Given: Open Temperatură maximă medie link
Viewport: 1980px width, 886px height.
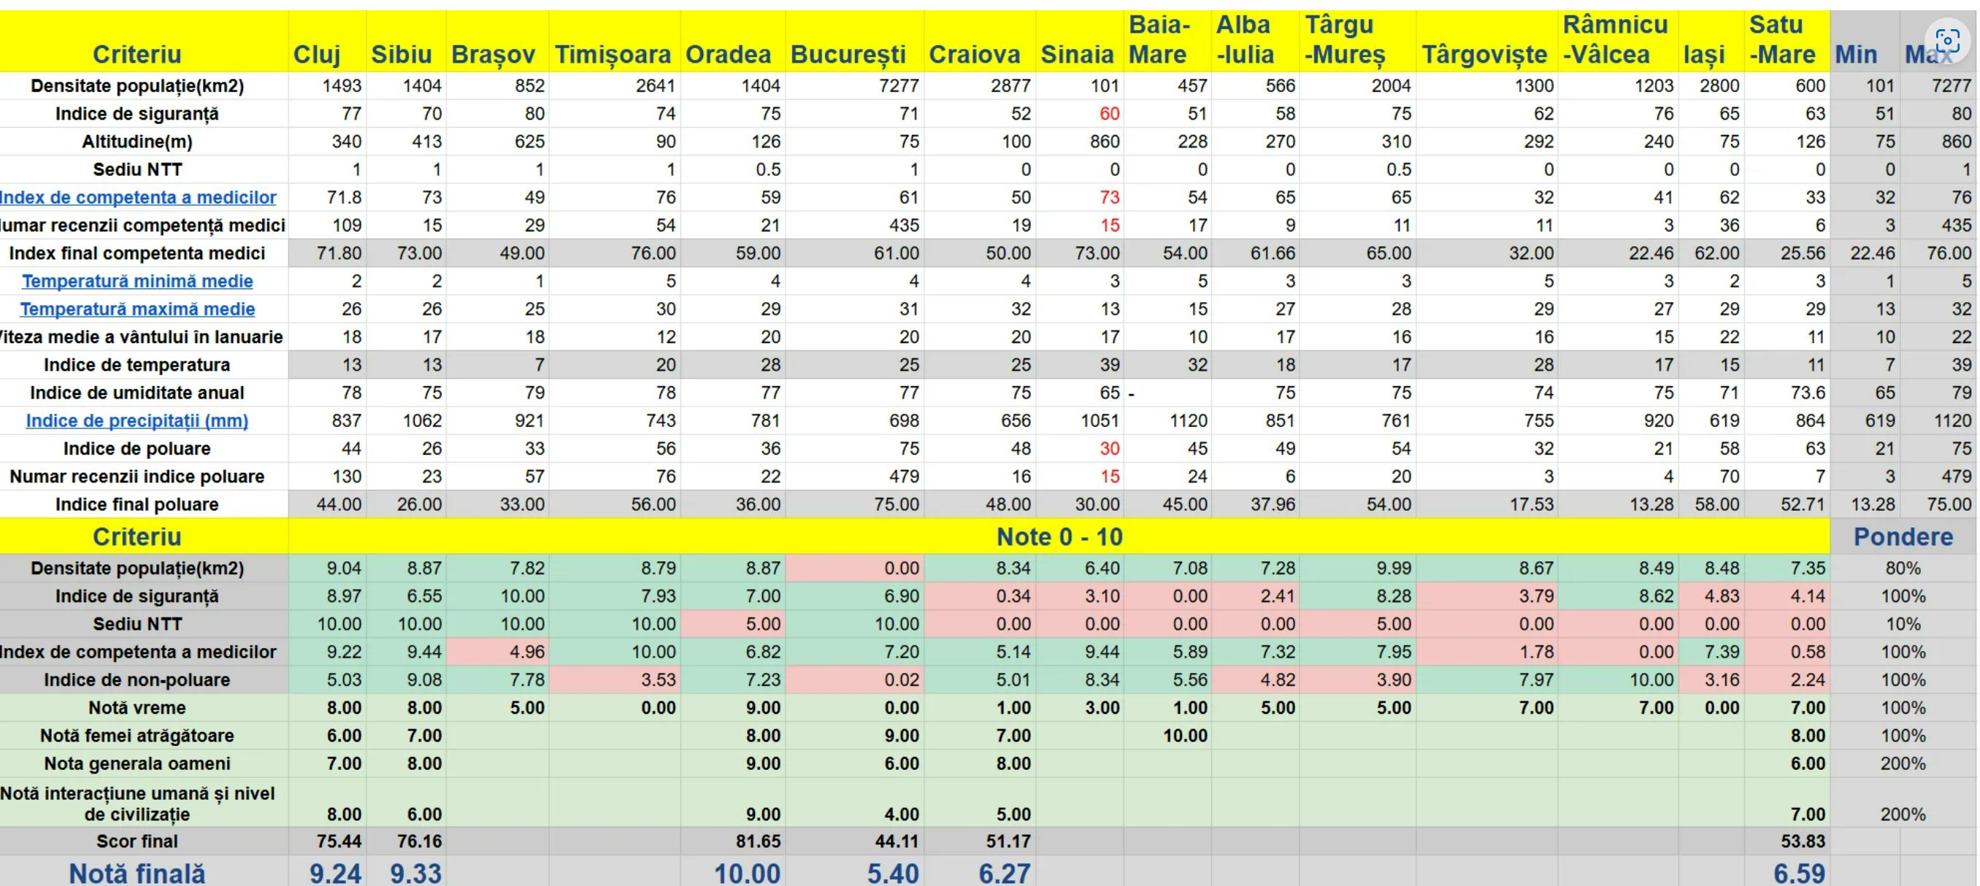Looking at the screenshot, I should coord(137,309).
